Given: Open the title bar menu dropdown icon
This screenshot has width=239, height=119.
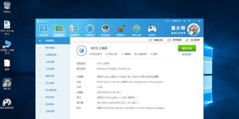Looking at the screenshot, I should tap(189, 21).
